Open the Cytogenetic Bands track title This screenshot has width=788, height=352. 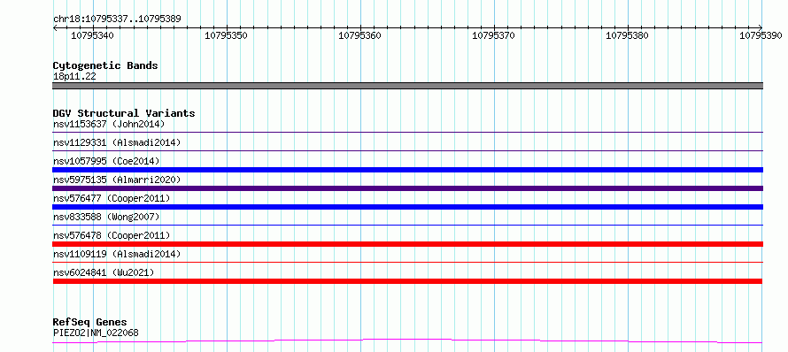[105, 65]
